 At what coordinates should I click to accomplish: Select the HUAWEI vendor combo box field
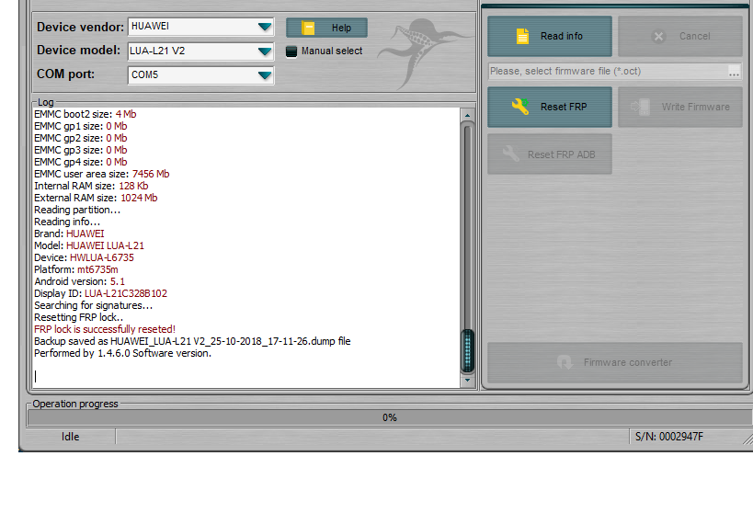click(200, 27)
